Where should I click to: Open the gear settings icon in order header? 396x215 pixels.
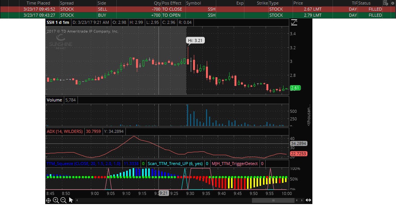pos(393,3)
